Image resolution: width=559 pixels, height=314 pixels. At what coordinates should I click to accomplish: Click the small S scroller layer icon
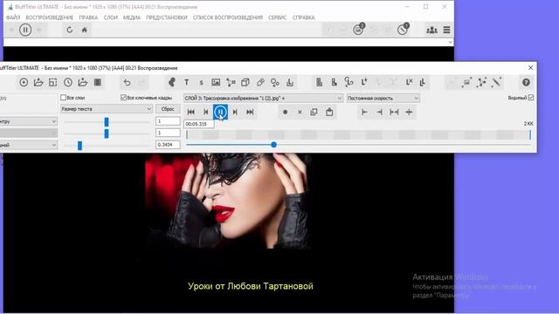(x=201, y=83)
